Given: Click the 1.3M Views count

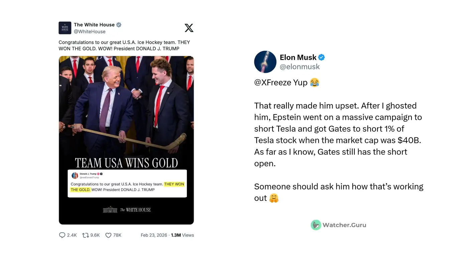Looking at the screenshot, I should point(183,235).
